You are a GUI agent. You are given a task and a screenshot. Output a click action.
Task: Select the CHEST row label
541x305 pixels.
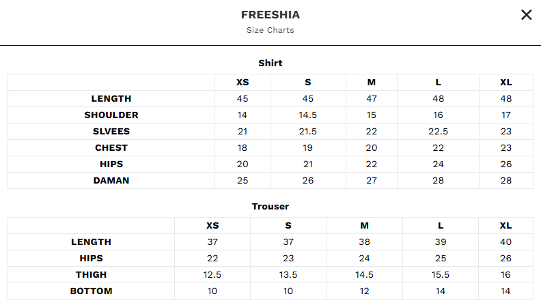click(x=111, y=148)
